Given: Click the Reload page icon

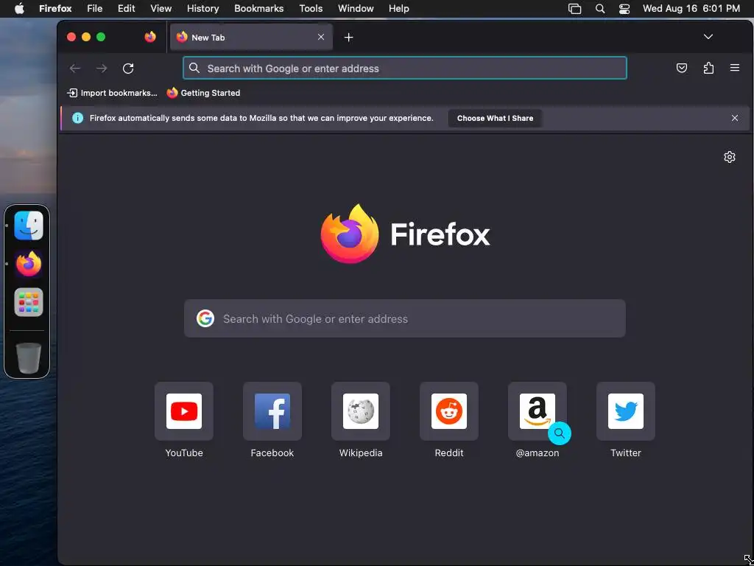Looking at the screenshot, I should tap(128, 69).
